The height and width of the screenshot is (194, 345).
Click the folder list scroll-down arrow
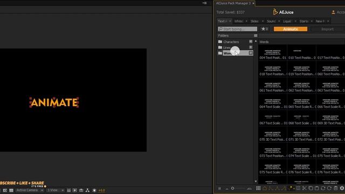[x=256, y=182]
